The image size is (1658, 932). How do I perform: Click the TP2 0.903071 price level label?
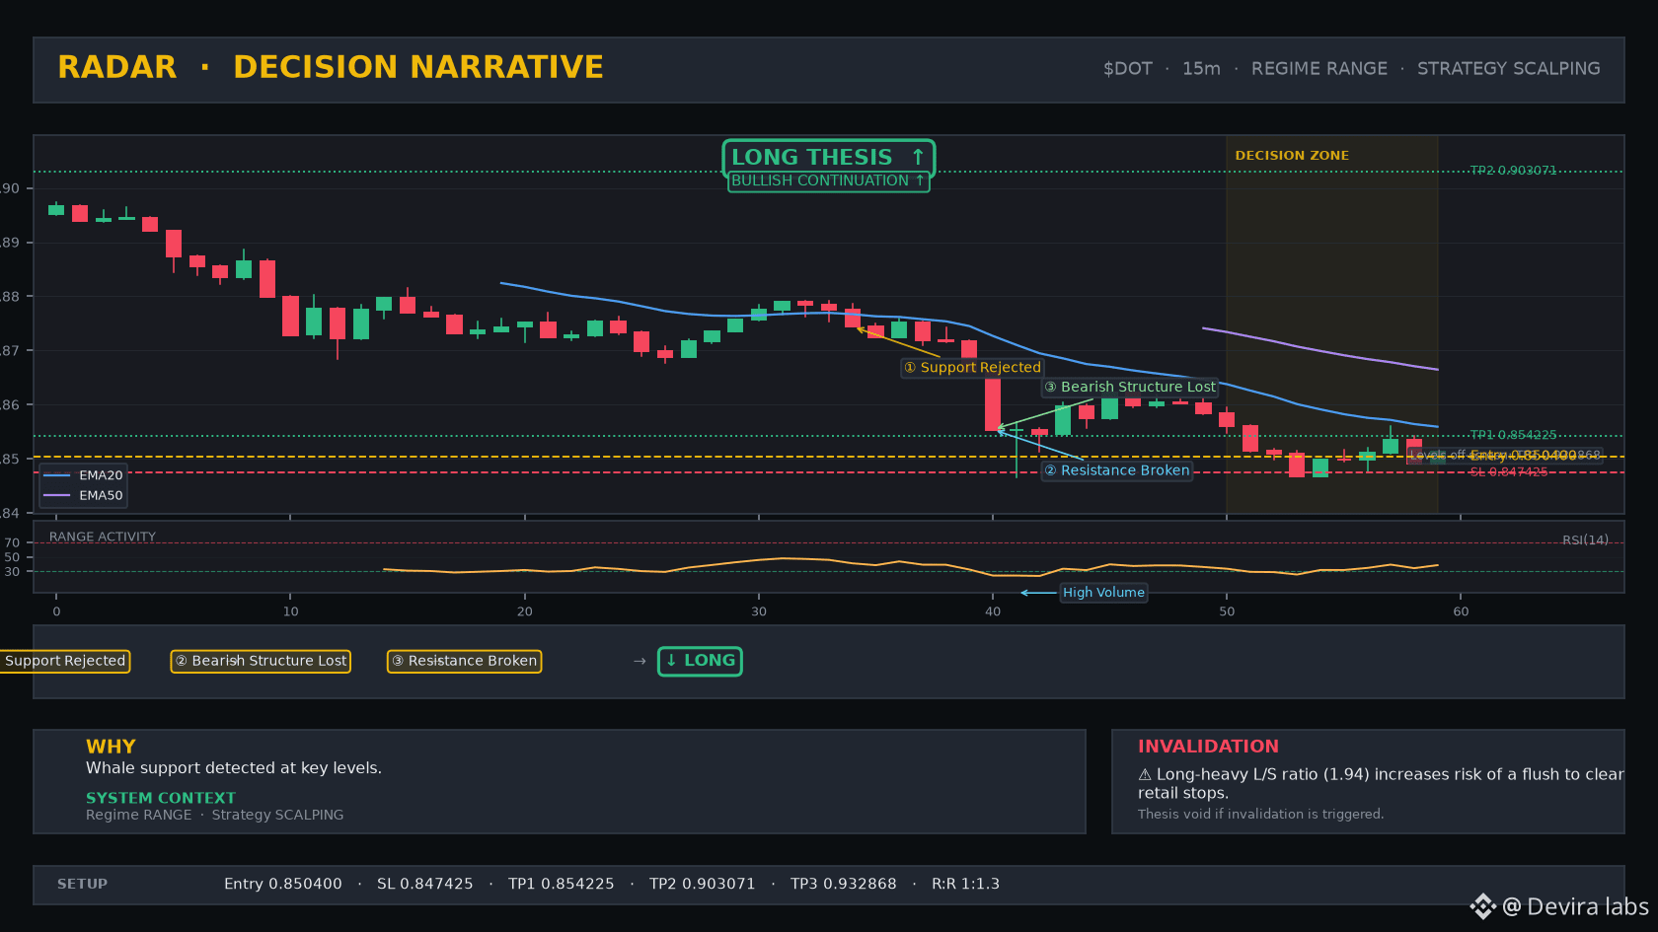(1513, 171)
